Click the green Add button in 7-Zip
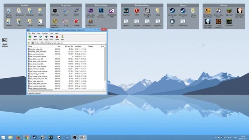This screenshot has width=249, height=140. (30, 38)
